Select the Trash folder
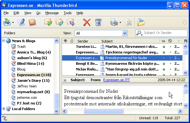The height and width of the screenshot is (123, 190). pos(21,47)
